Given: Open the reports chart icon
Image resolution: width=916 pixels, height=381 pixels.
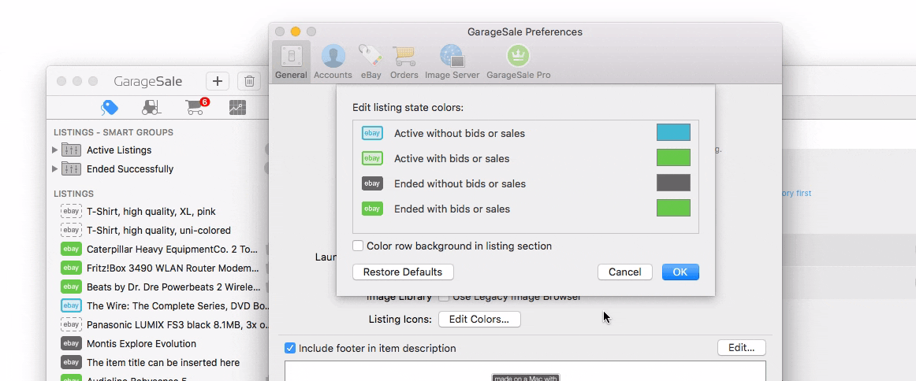Looking at the screenshot, I should pyautogui.click(x=238, y=107).
